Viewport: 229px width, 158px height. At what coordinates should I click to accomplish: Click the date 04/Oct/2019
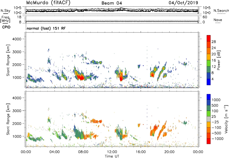[x=183, y=3]
